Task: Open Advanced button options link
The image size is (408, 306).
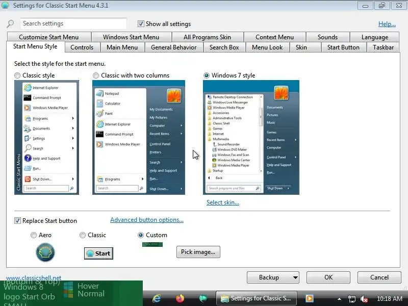Action: click(x=147, y=220)
